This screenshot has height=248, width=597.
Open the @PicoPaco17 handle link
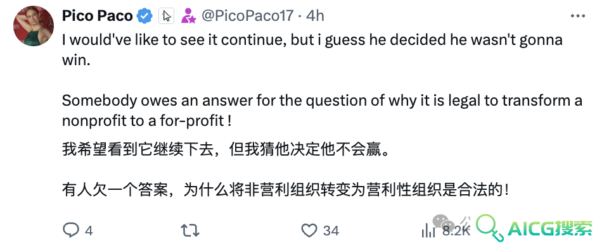[247, 16]
